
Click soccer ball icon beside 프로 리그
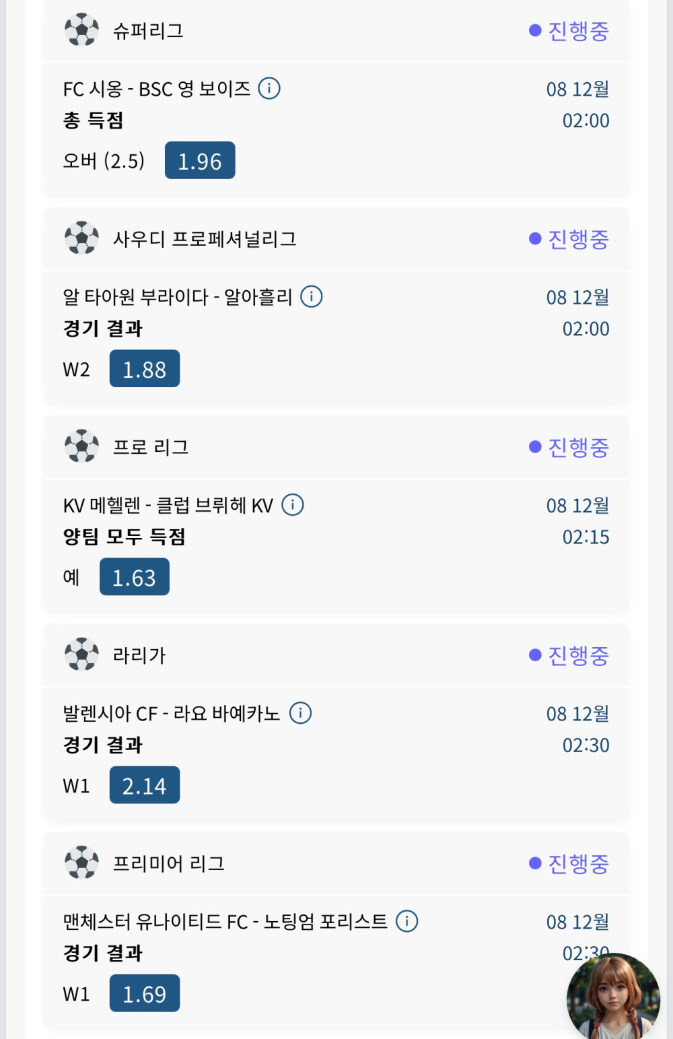pos(81,446)
